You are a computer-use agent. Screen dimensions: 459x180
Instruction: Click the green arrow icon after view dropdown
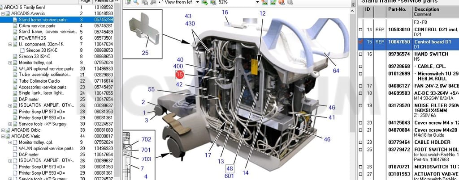(x=204, y=2)
